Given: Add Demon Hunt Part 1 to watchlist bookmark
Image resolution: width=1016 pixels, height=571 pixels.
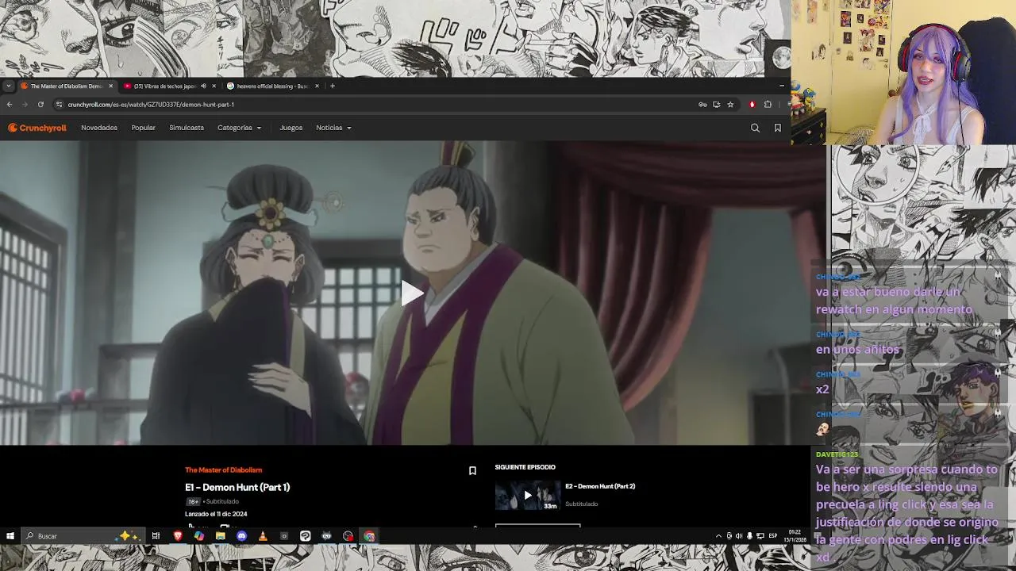Looking at the screenshot, I should click(472, 471).
